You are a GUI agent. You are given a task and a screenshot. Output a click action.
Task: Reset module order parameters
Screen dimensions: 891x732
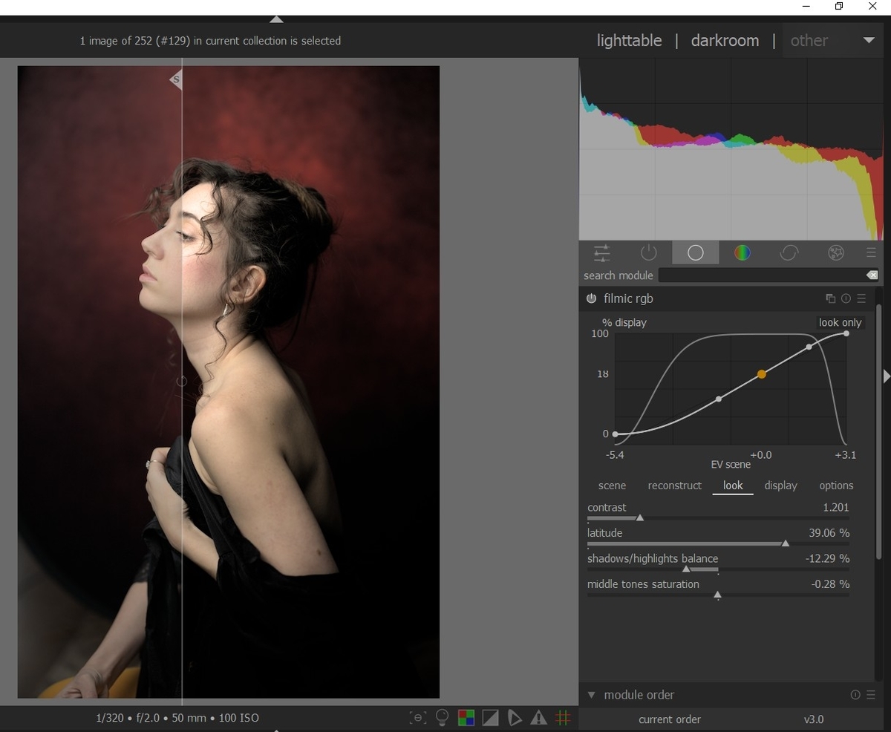[x=855, y=695]
